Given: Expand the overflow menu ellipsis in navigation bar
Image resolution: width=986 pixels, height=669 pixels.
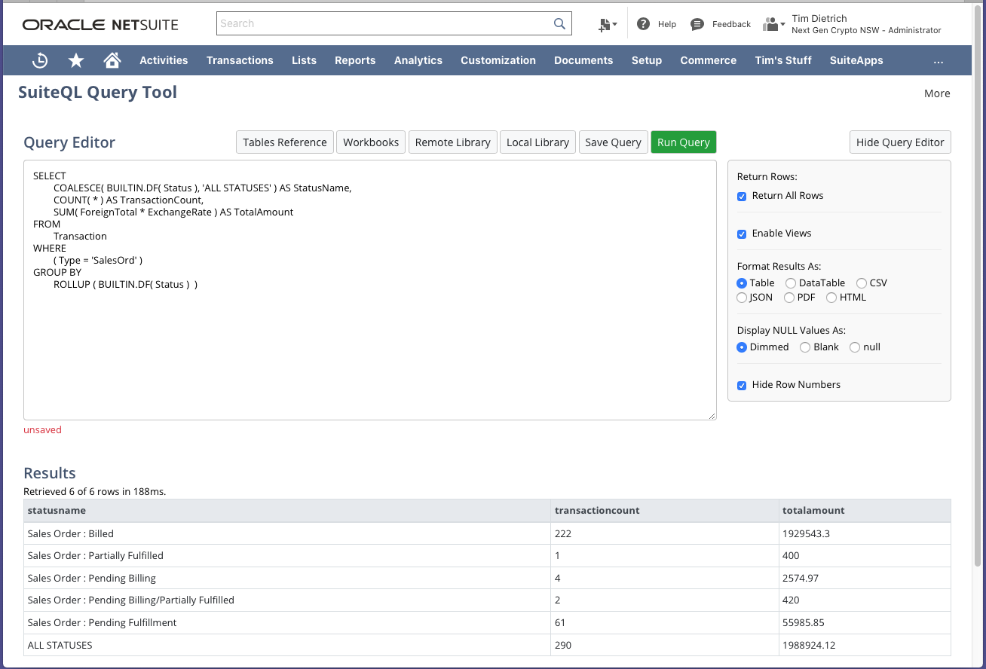Looking at the screenshot, I should coord(938,60).
